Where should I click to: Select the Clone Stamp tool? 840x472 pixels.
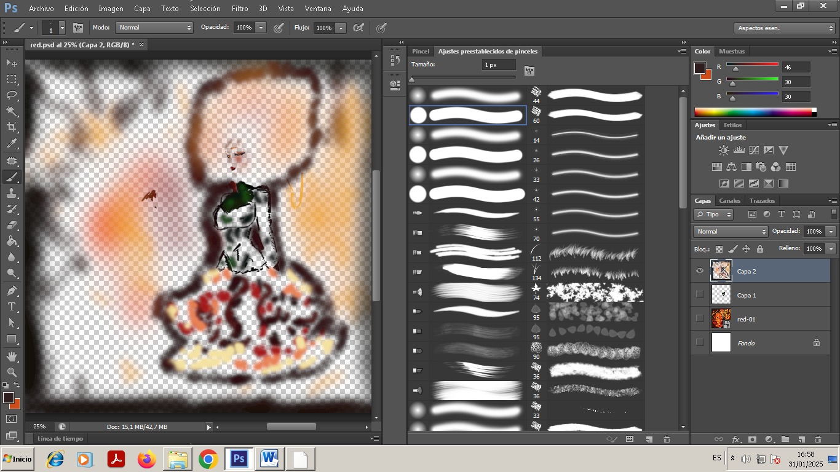pyautogui.click(x=12, y=192)
